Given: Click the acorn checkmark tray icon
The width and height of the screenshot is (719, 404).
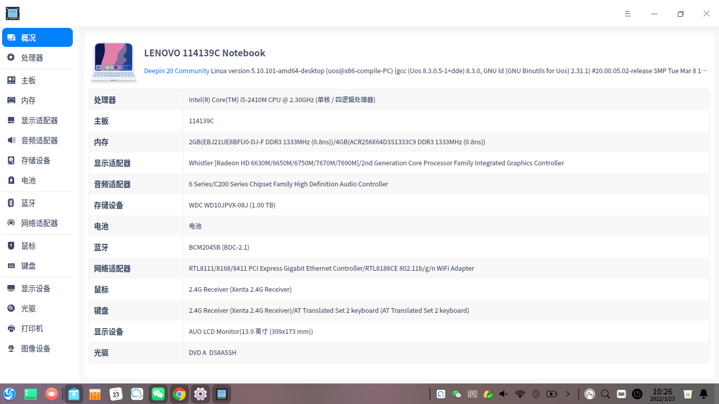Looking at the screenshot, I should pos(488,394).
